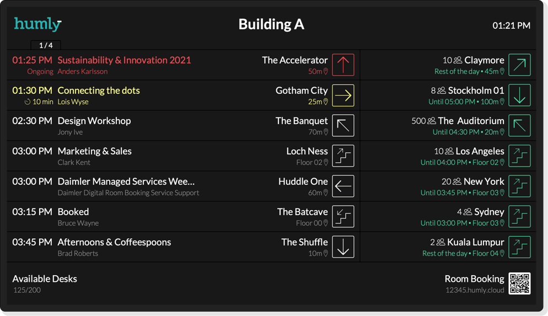Click the green diagonal arrow for Claymore
Screen dimensions: 548x316
(x=519, y=65)
